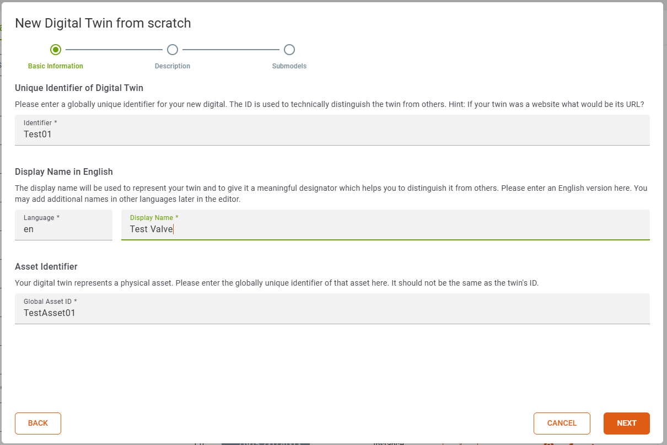The height and width of the screenshot is (445, 667).
Task: Focus the Global Asset ID field
Action: [x=332, y=313]
